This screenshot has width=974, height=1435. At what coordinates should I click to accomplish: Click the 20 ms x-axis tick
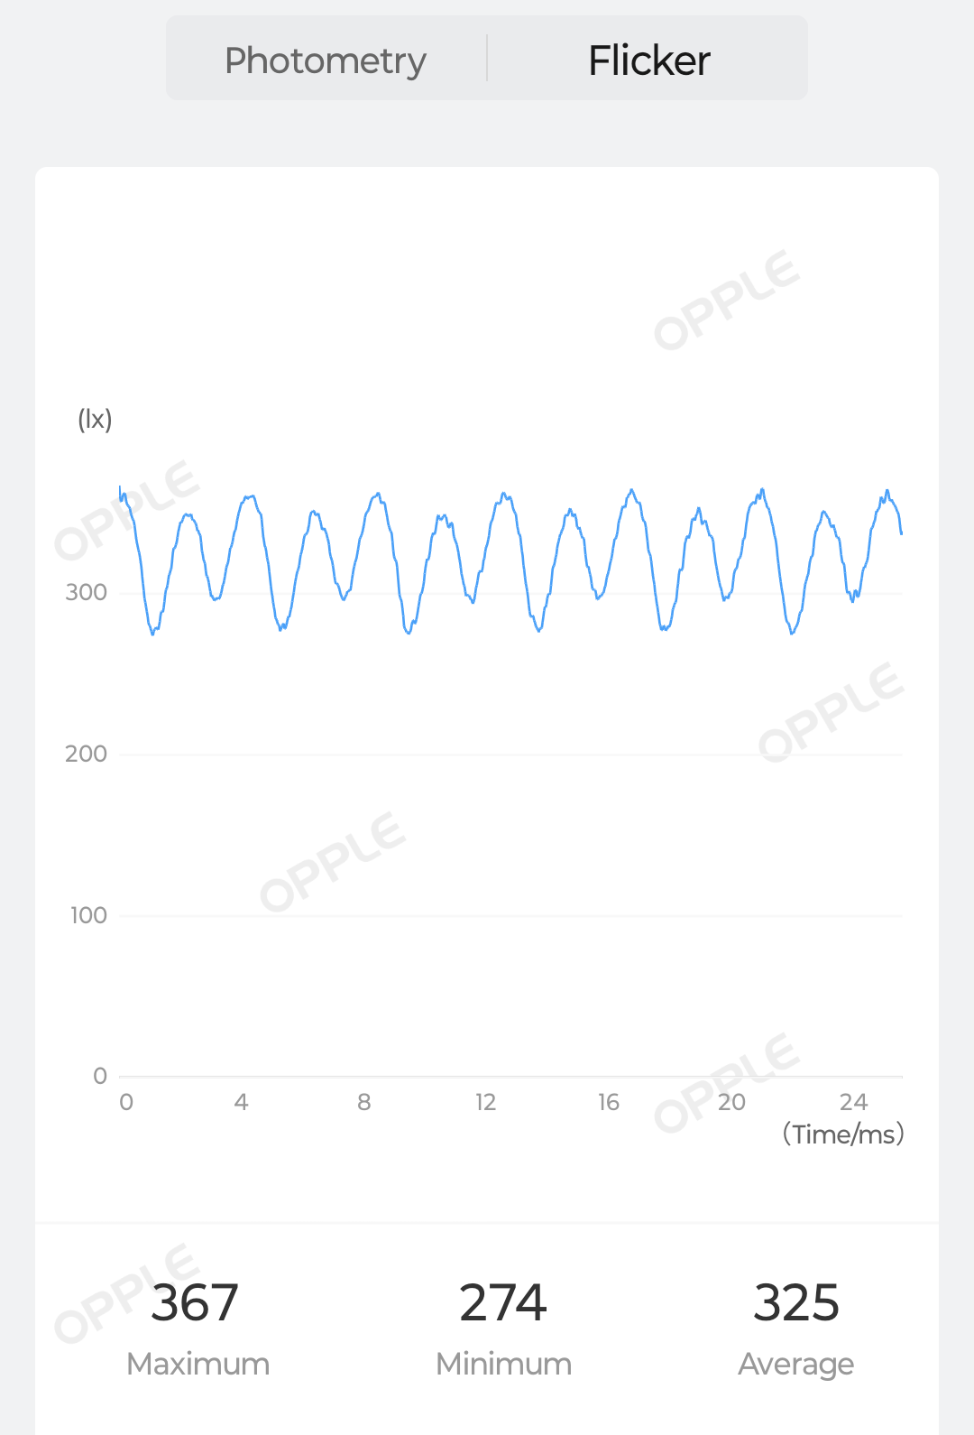pos(731,1102)
